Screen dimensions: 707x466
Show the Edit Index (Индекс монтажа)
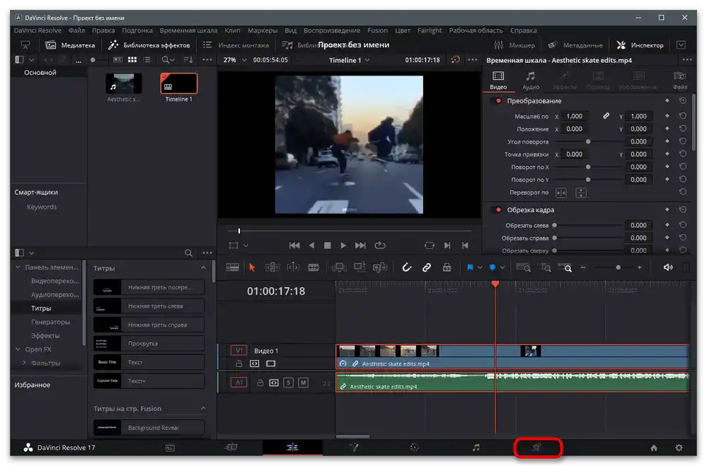coord(236,45)
